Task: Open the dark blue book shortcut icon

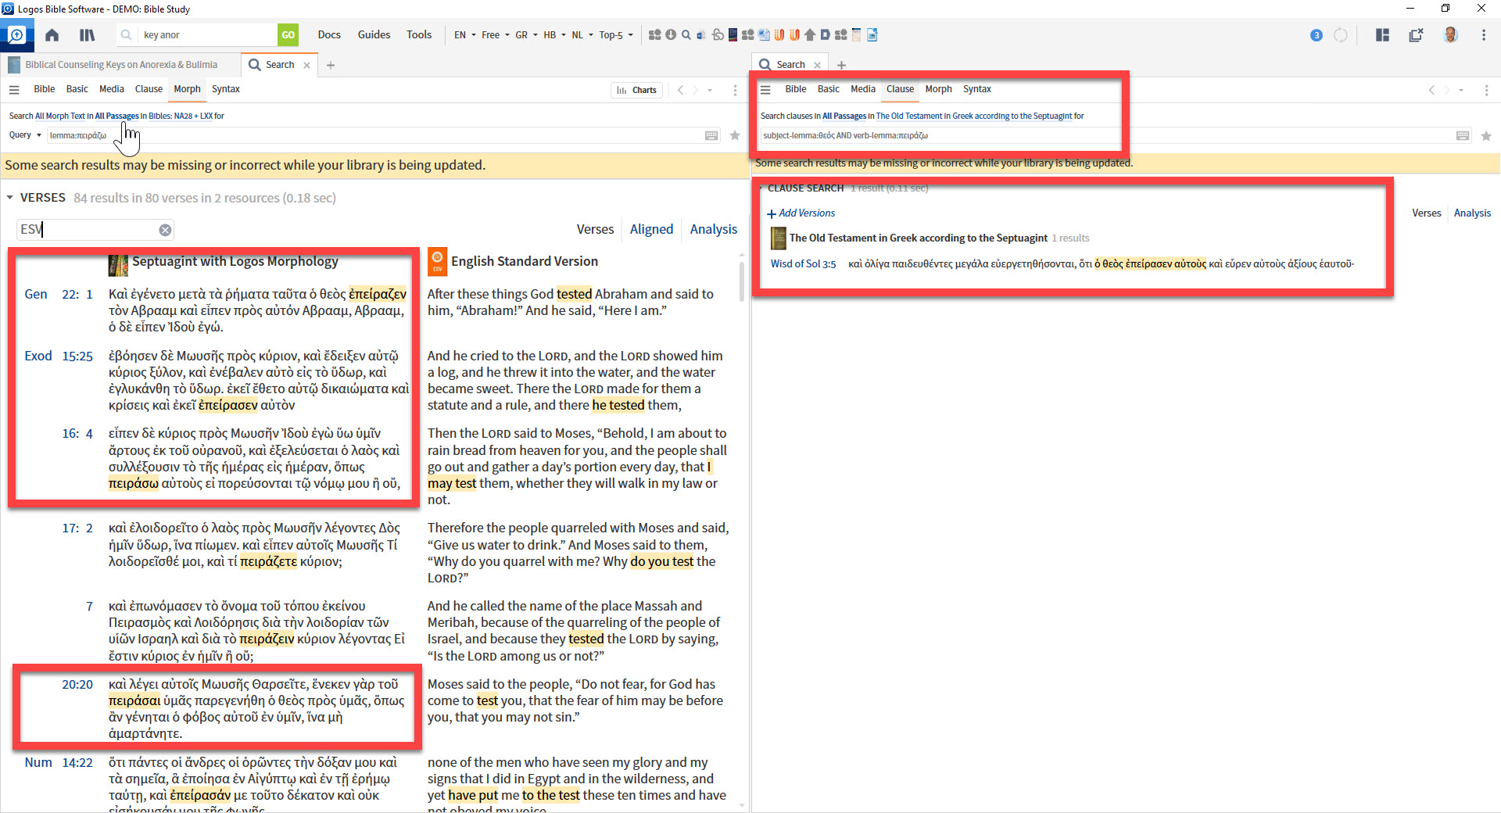Action: [733, 34]
